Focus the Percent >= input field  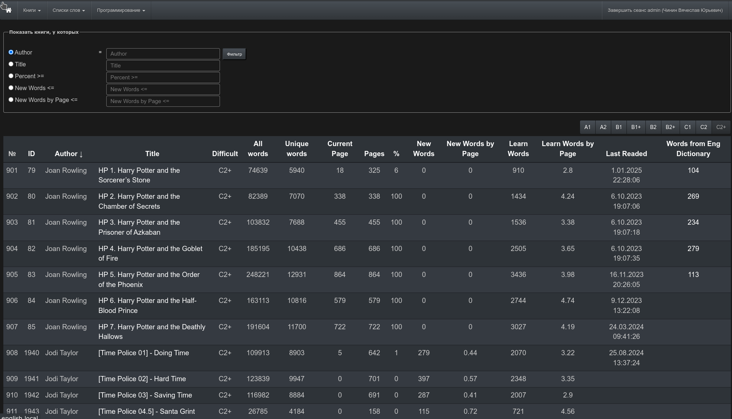click(x=163, y=77)
